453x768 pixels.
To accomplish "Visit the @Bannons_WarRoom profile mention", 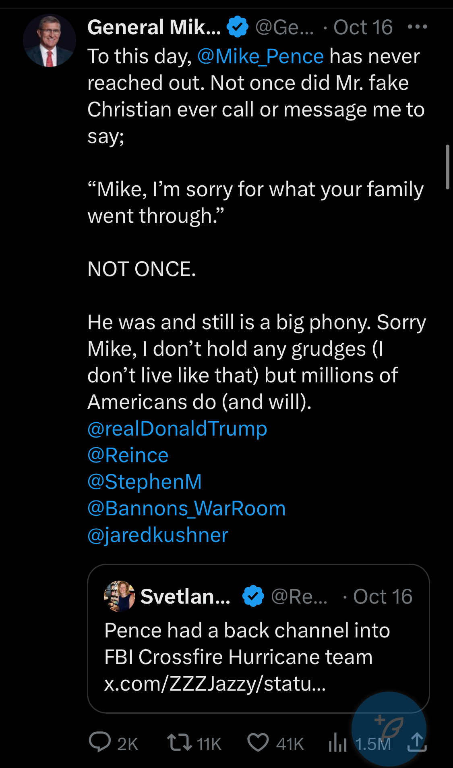I will coord(186,509).
